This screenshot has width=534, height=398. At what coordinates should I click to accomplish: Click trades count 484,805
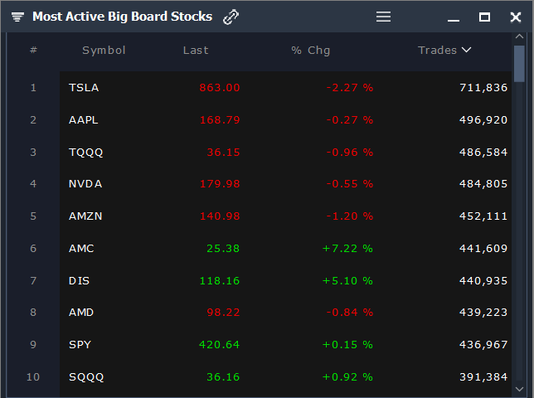point(483,184)
